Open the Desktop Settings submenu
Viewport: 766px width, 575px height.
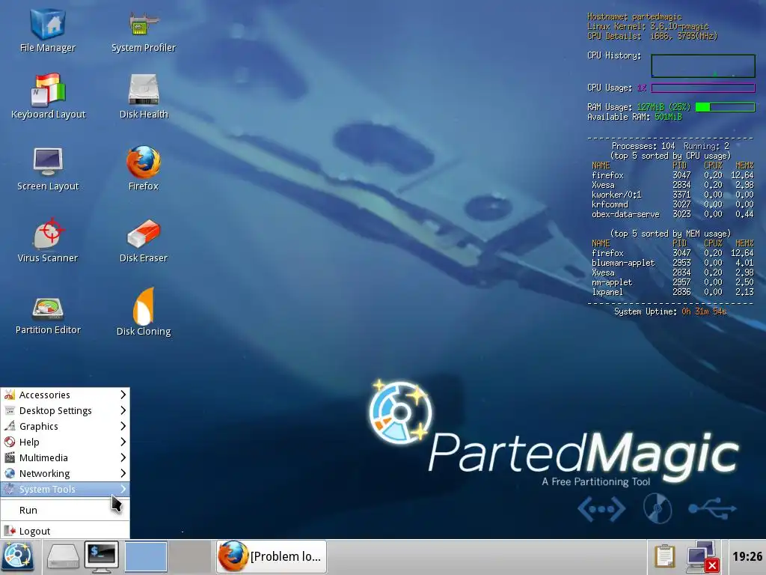[x=65, y=410]
